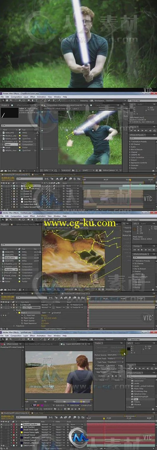This screenshot has width=157, height=450.
Task: Toggle the Position checkbox in the Tracker panel
Action: click(96, 365)
